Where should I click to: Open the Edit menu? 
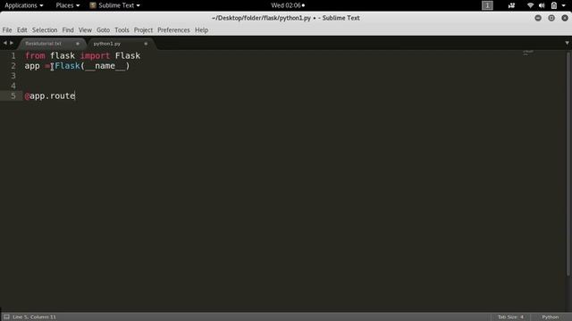pos(21,30)
